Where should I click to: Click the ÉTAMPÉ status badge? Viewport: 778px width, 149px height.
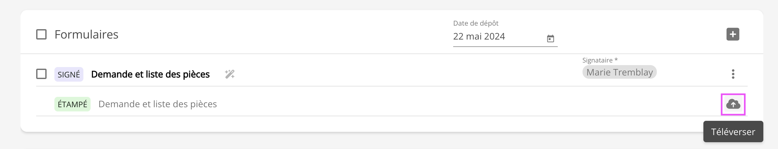pyautogui.click(x=72, y=104)
